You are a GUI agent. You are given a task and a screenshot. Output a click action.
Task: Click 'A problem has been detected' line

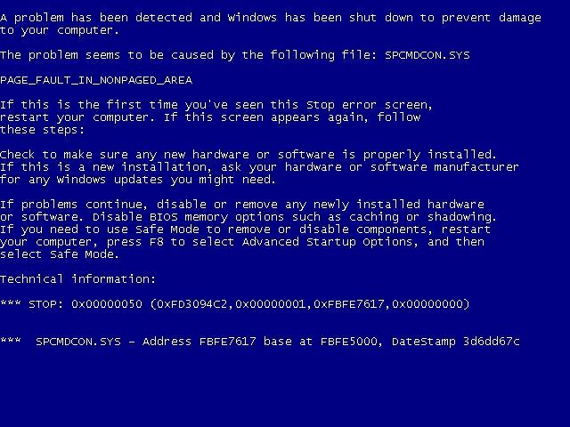point(96,18)
